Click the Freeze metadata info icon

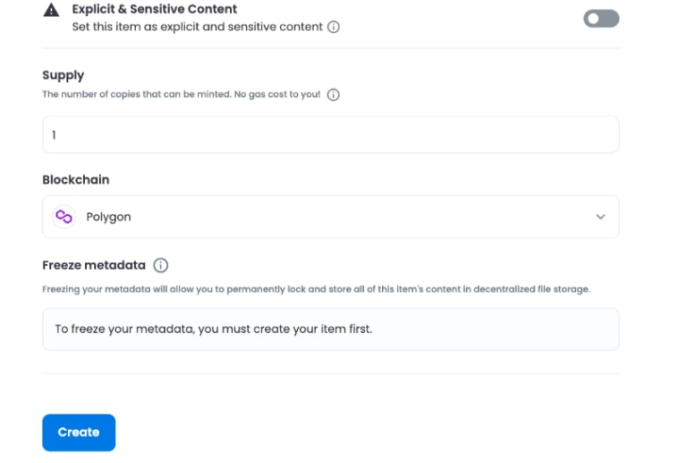point(160,265)
